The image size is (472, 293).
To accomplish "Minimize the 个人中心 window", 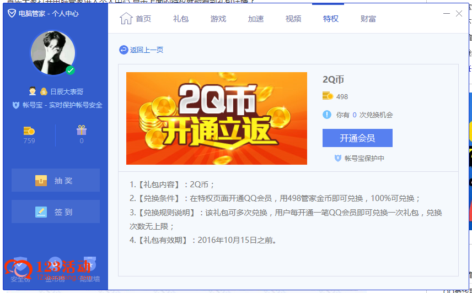I will (x=446, y=14).
